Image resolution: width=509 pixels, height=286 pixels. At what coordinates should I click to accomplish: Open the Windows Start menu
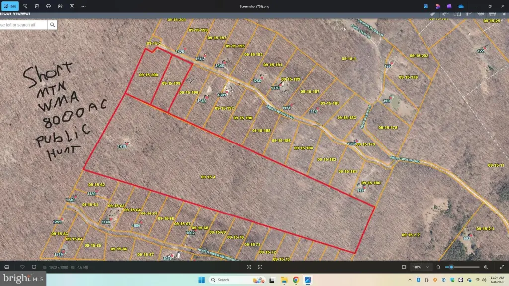pyautogui.click(x=202, y=280)
